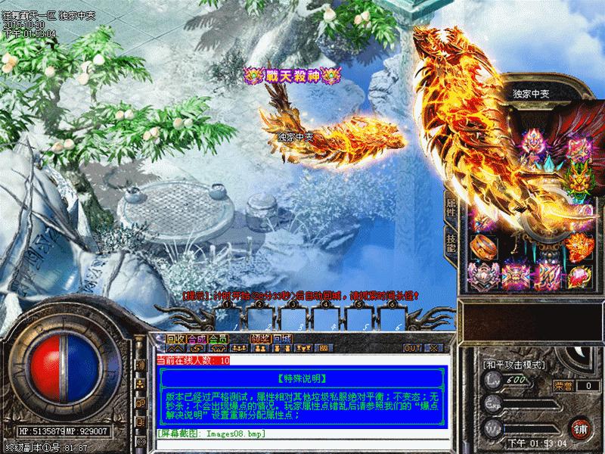Click the goblets guild icon in toolbar
Image resolution: width=605 pixels, height=454 pixels.
click(303, 348)
